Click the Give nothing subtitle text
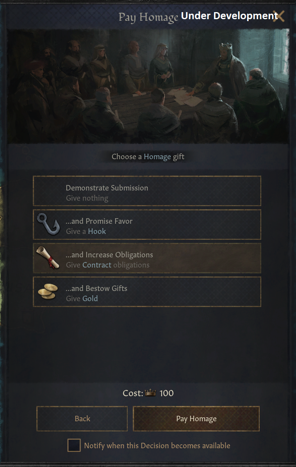Screen dimensions: 296x467 (87, 198)
